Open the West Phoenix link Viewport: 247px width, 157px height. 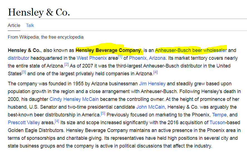point(92,58)
